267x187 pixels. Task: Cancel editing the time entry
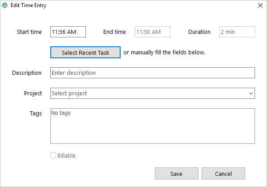223,174
